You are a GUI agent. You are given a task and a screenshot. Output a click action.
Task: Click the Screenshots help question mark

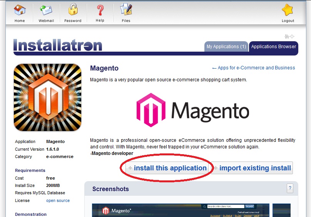click(290, 188)
